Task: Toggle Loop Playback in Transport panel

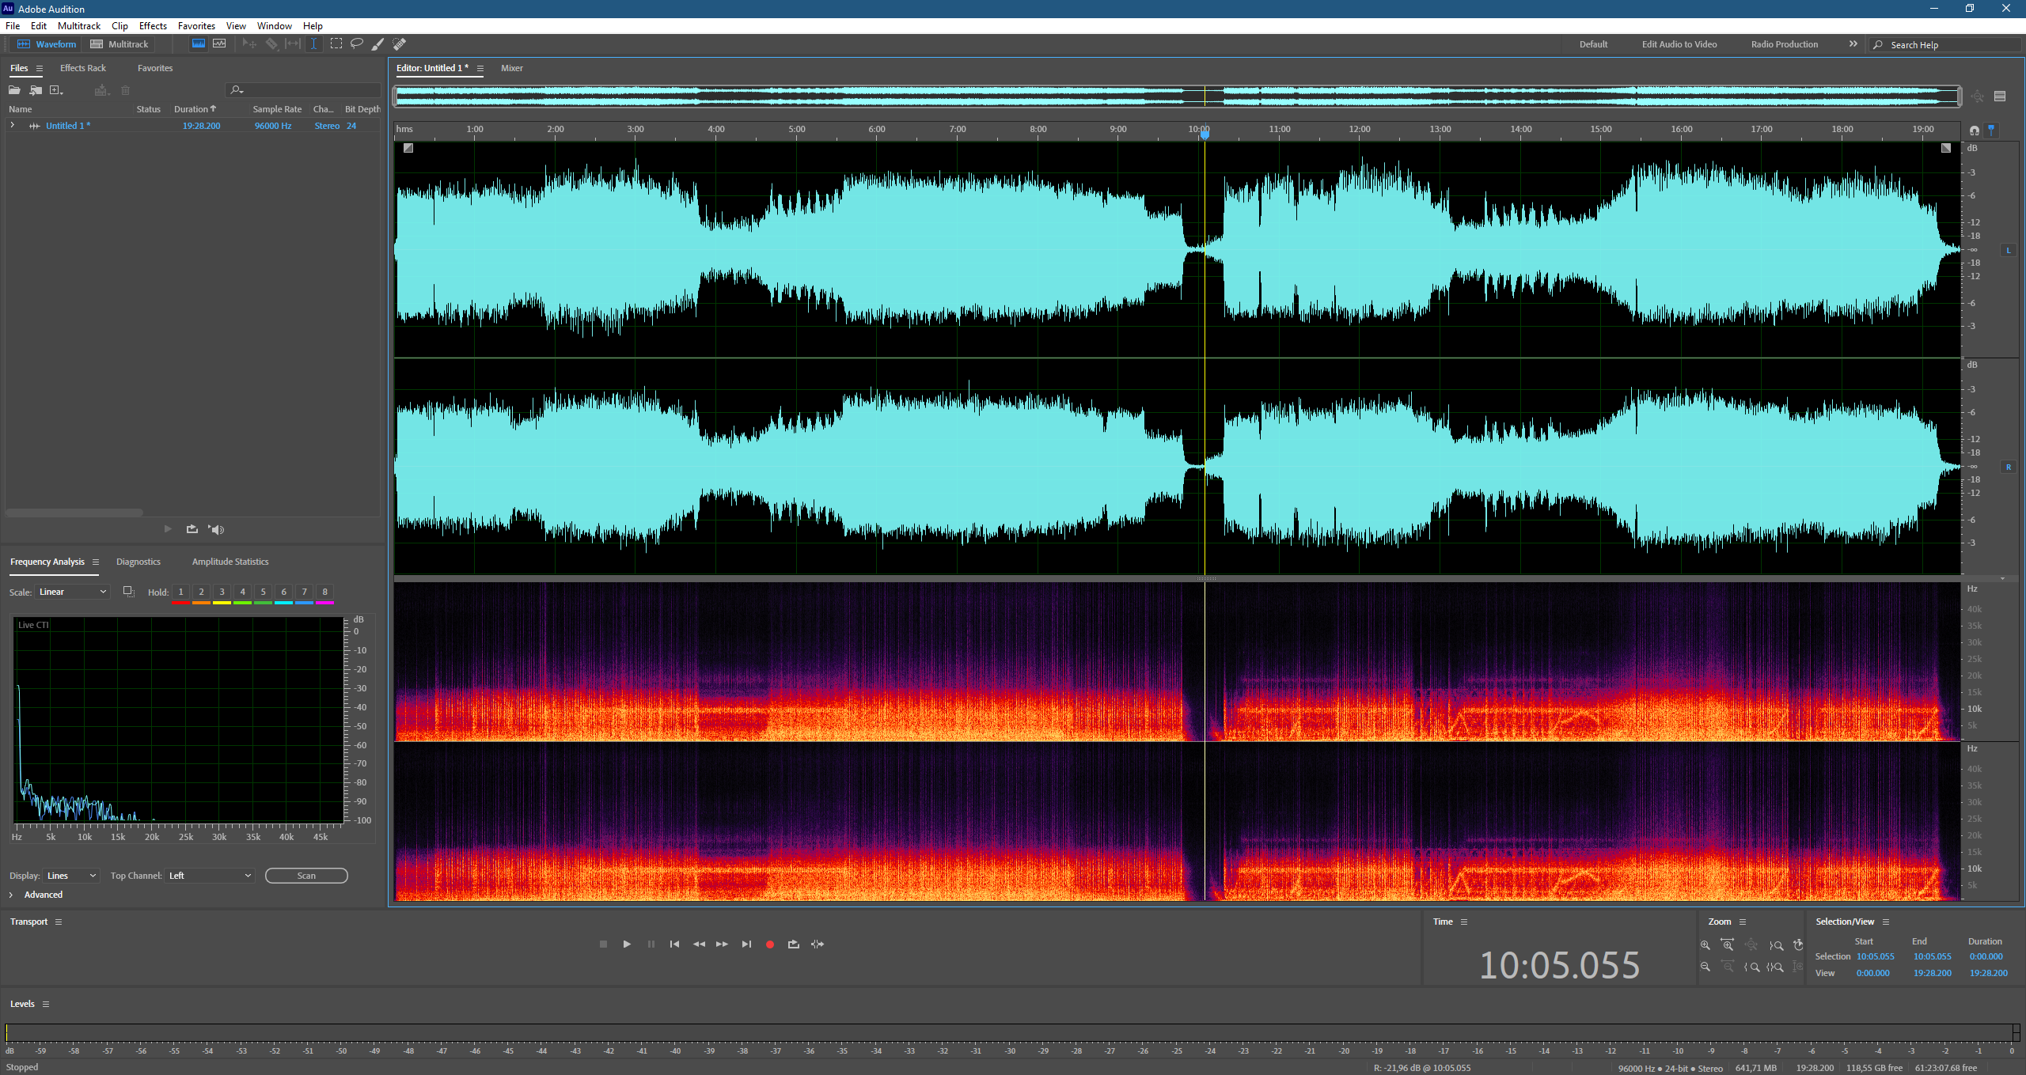Action: (x=794, y=944)
